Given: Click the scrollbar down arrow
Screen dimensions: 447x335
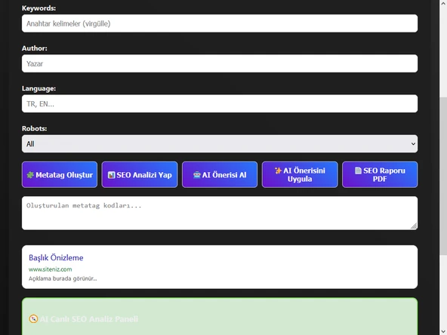Looking at the screenshot, I should [x=443, y=331].
